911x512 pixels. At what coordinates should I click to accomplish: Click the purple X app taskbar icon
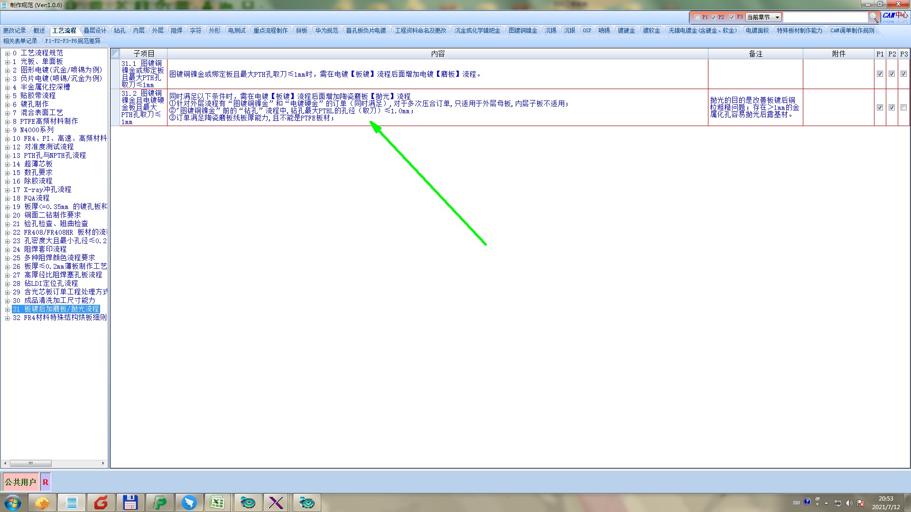pos(276,503)
